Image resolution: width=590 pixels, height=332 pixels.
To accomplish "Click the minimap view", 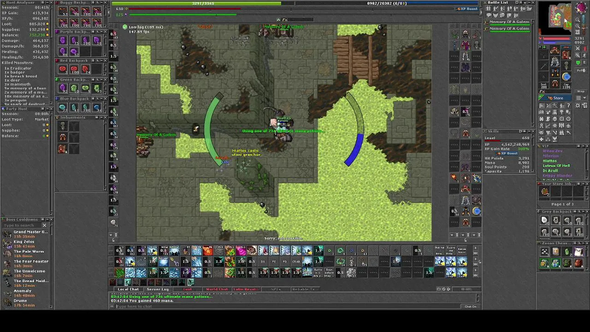I will point(555,18).
